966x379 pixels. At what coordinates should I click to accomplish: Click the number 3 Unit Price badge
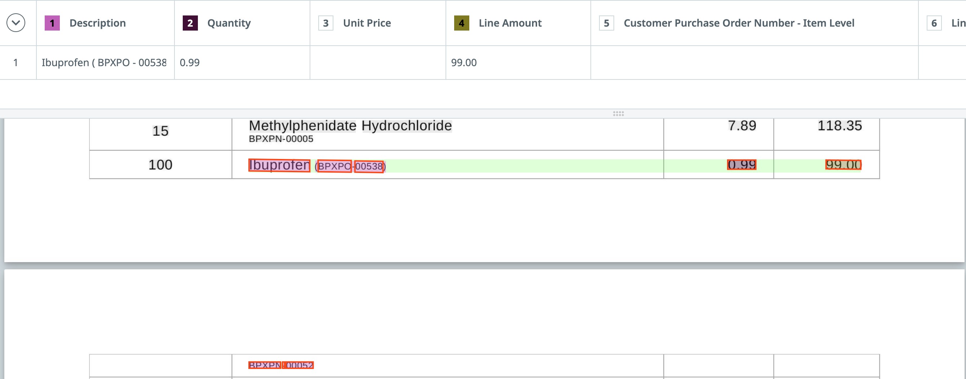point(326,23)
